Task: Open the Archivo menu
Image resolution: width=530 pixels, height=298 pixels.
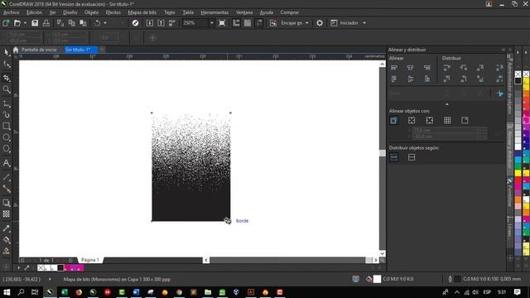Action: pos(11,12)
